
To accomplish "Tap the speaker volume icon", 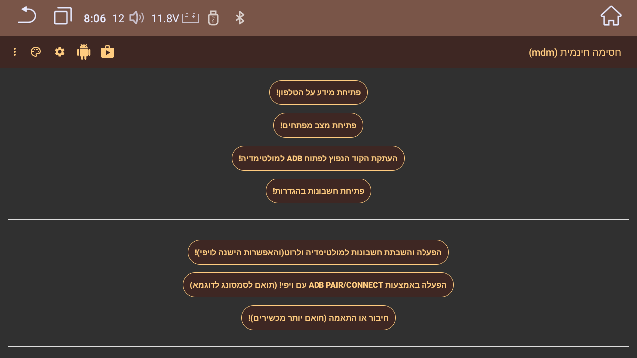I will 137,18.
